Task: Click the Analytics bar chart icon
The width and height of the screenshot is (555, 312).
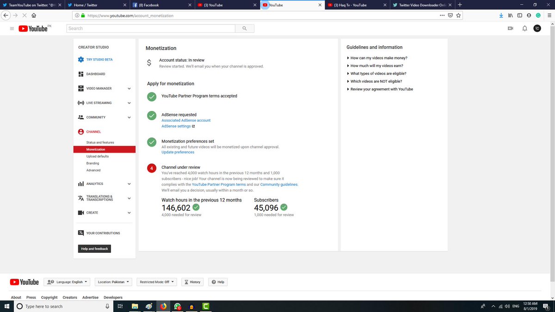Action: [x=81, y=184]
